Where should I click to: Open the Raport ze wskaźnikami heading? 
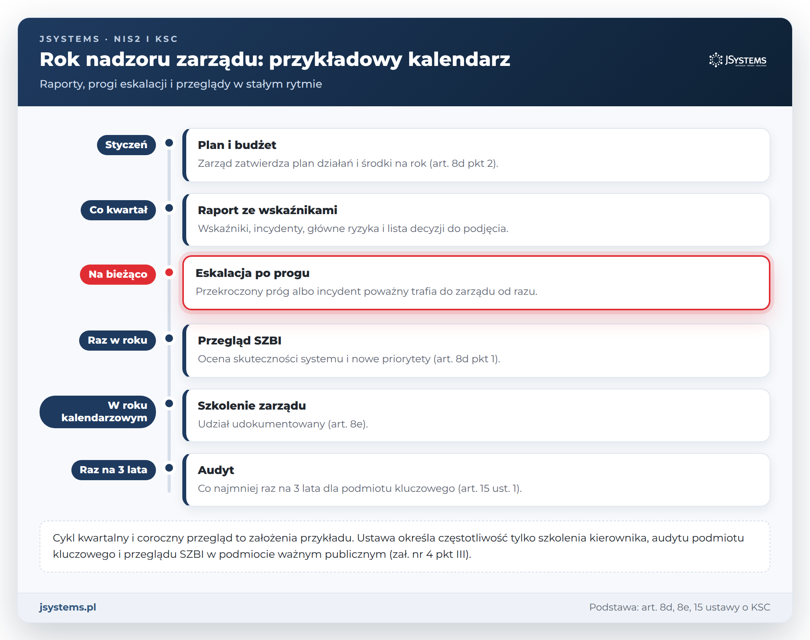(x=268, y=210)
